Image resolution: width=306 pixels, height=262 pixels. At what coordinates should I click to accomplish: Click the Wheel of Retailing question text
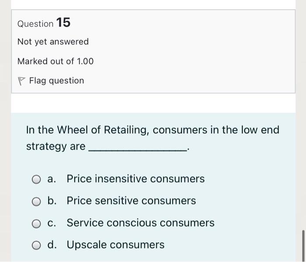(153, 130)
